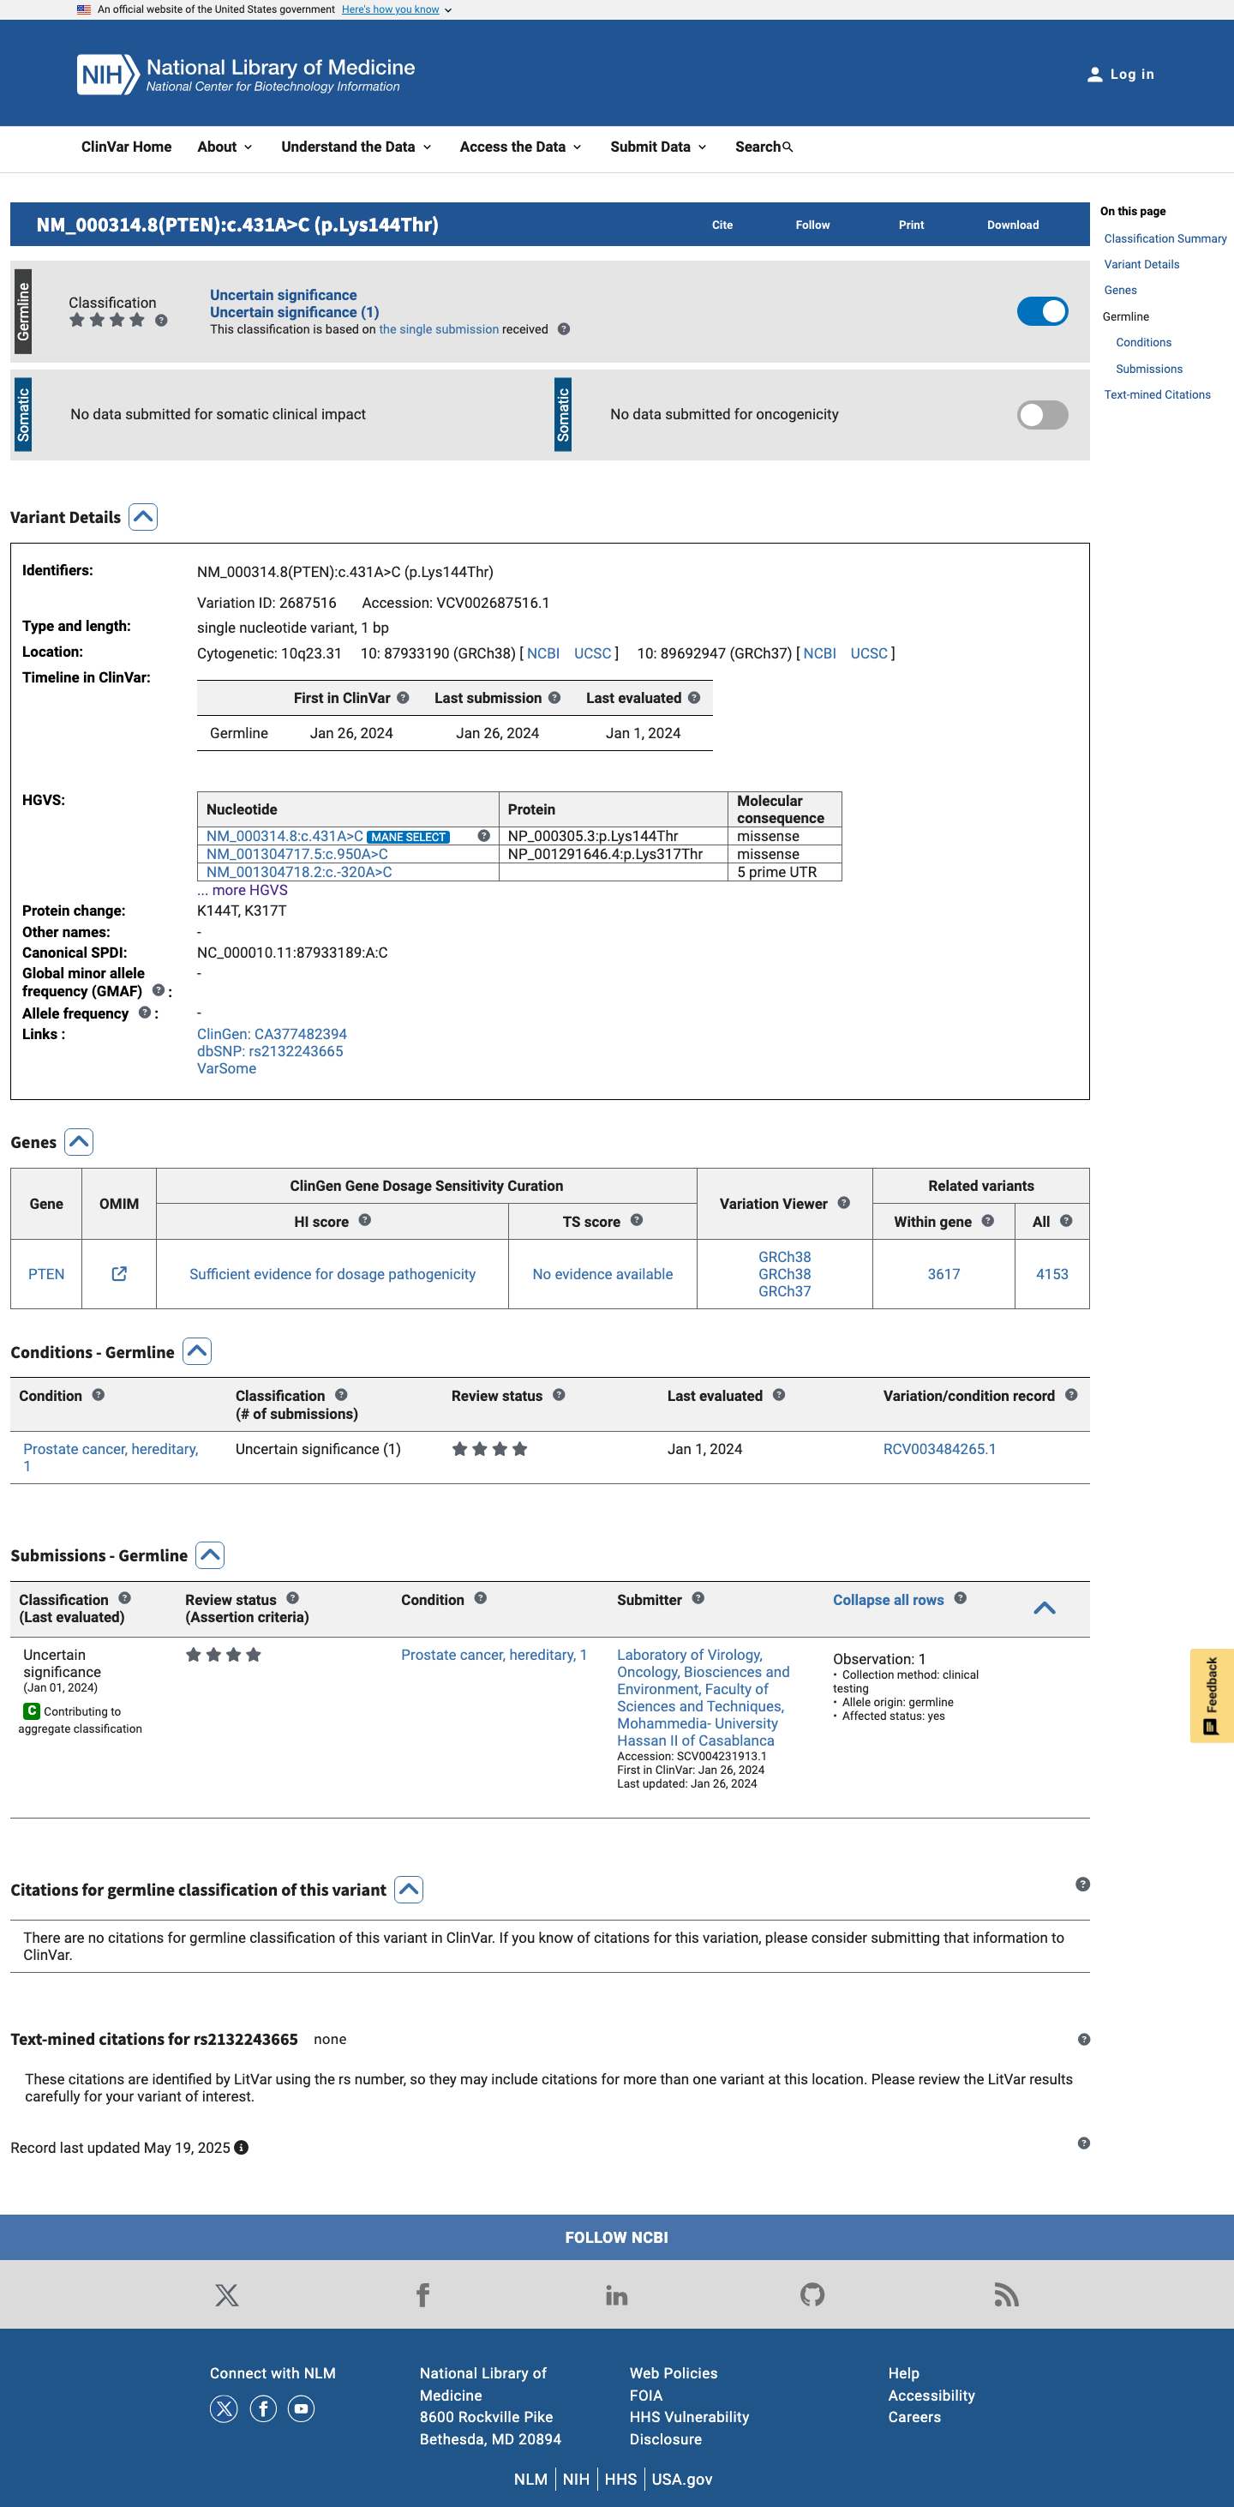Collapse the Submissions - Germline section
The image size is (1234, 2507).
click(210, 1555)
